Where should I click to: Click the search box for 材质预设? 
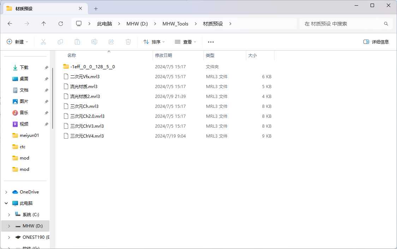click(x=343, y=24)
